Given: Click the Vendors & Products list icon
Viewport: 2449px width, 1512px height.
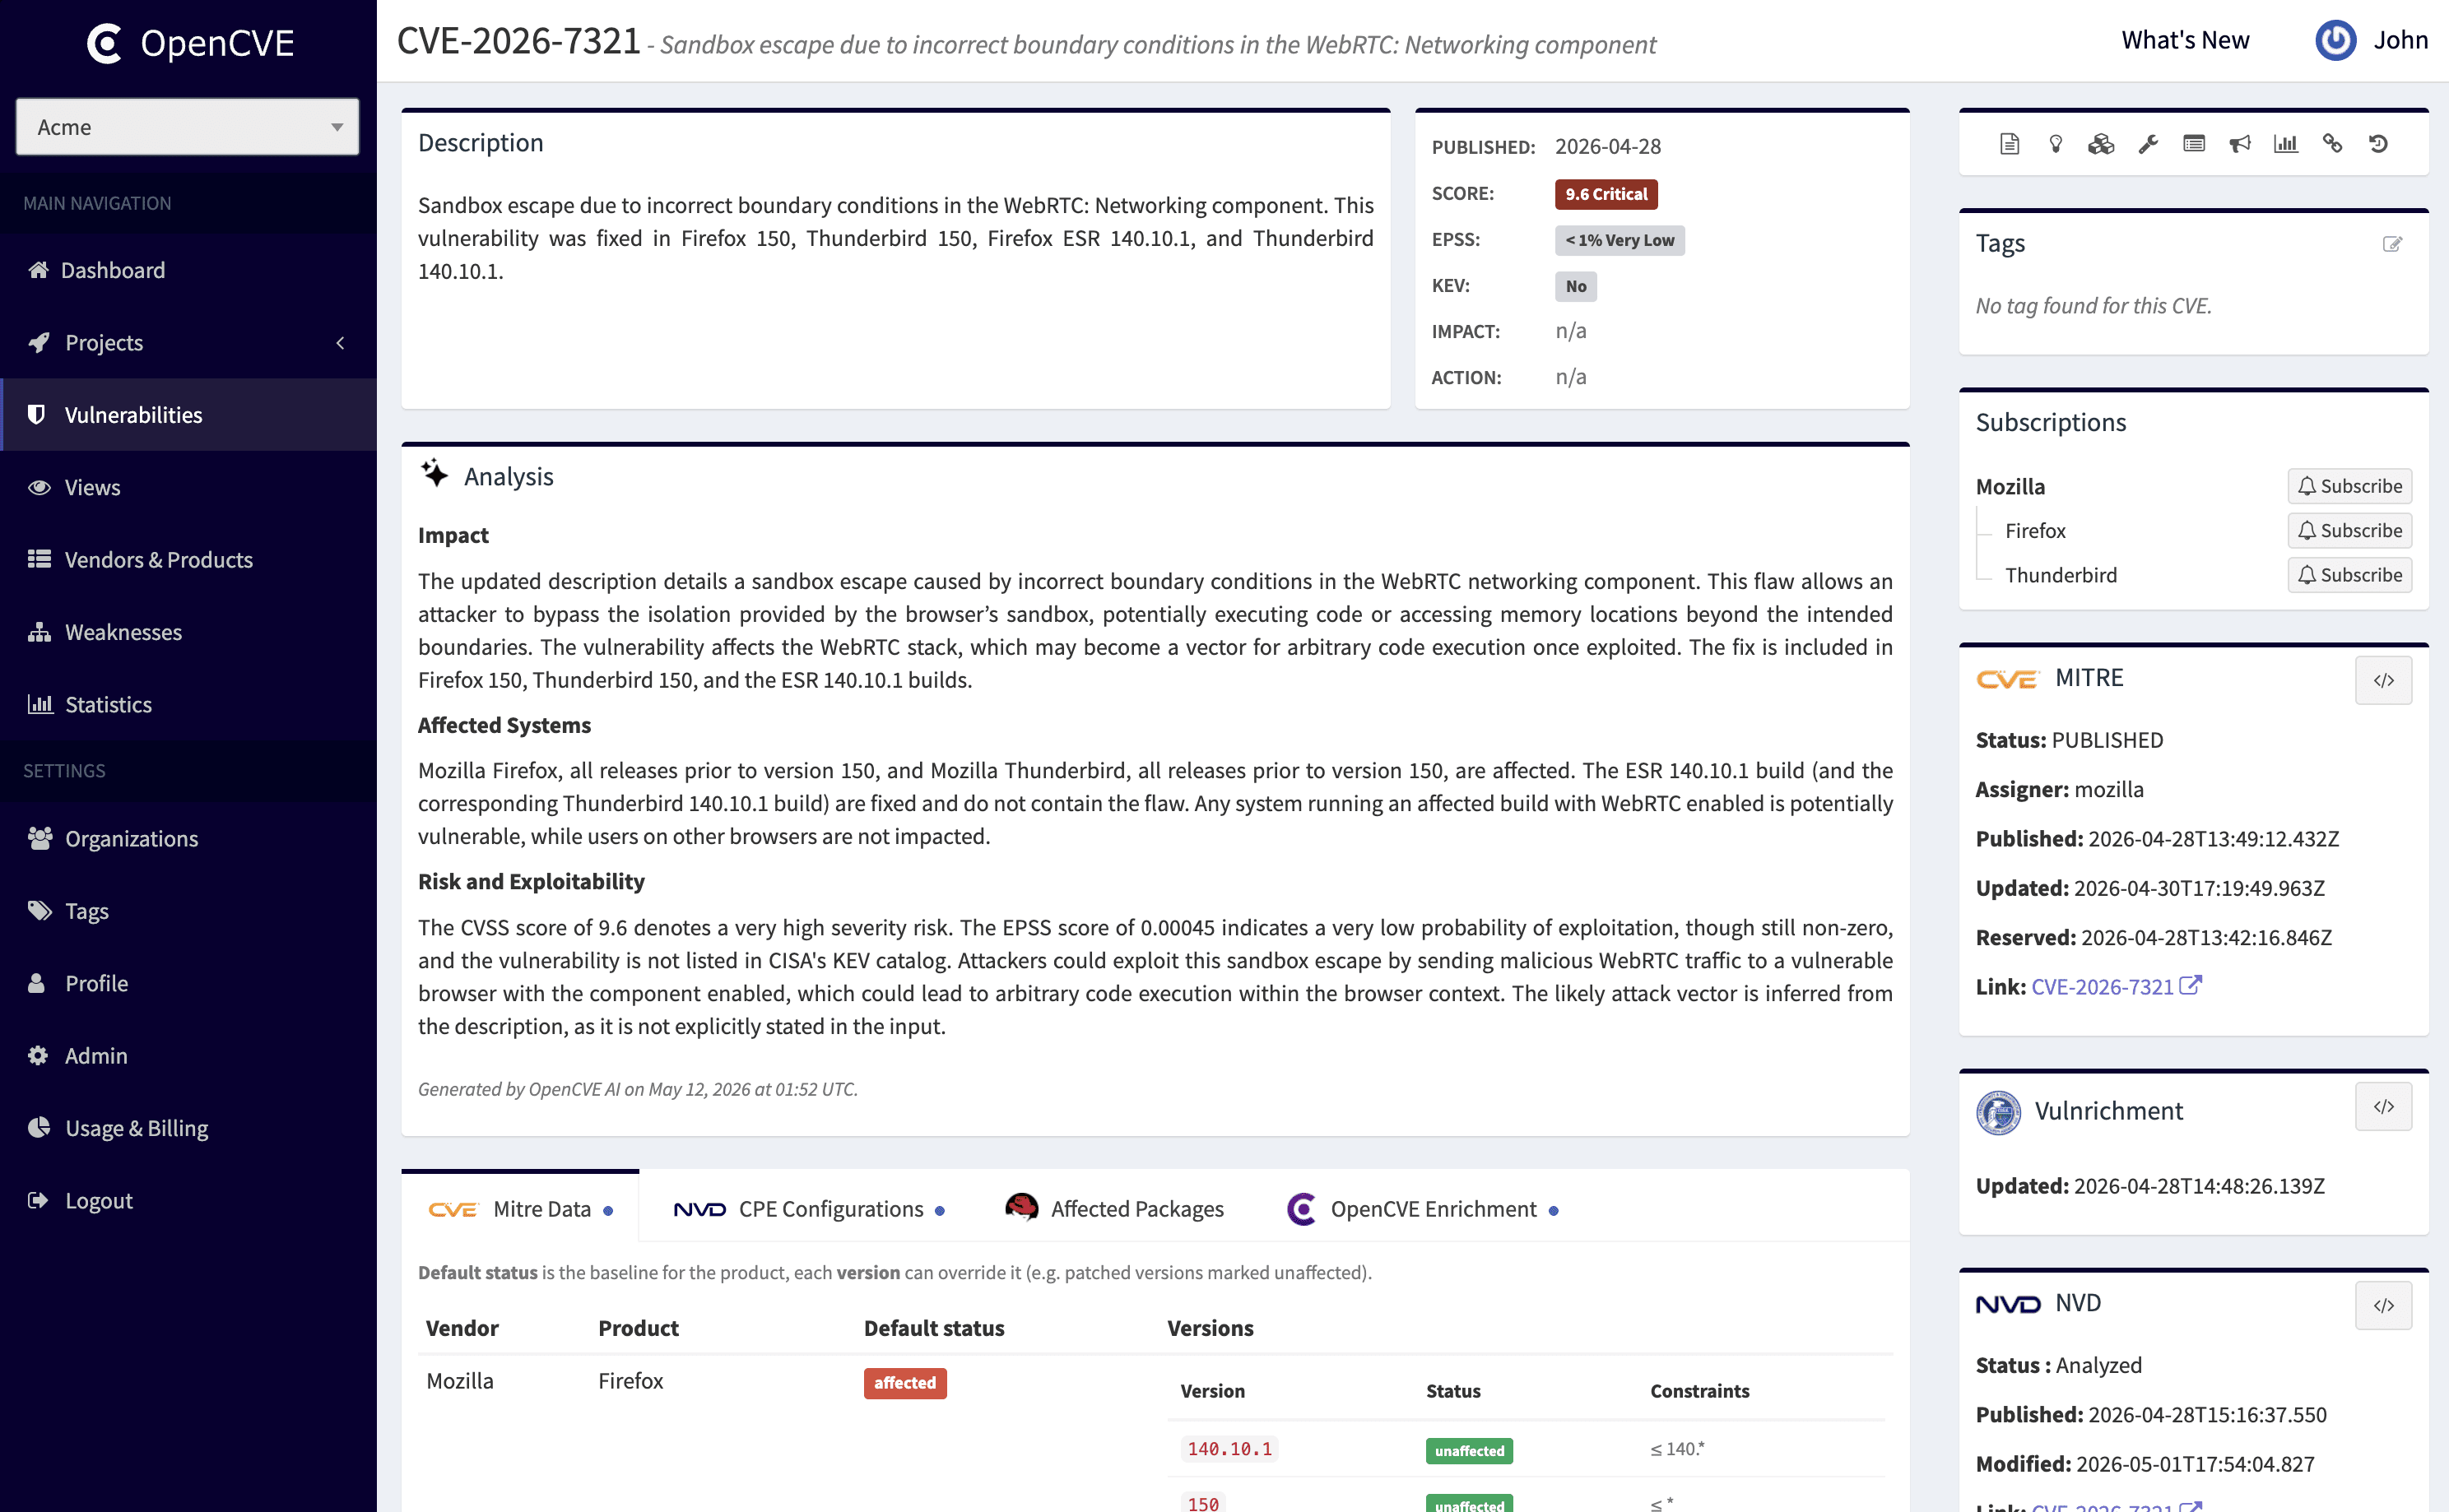Looking at the screenshot, I should coord(39,559).
